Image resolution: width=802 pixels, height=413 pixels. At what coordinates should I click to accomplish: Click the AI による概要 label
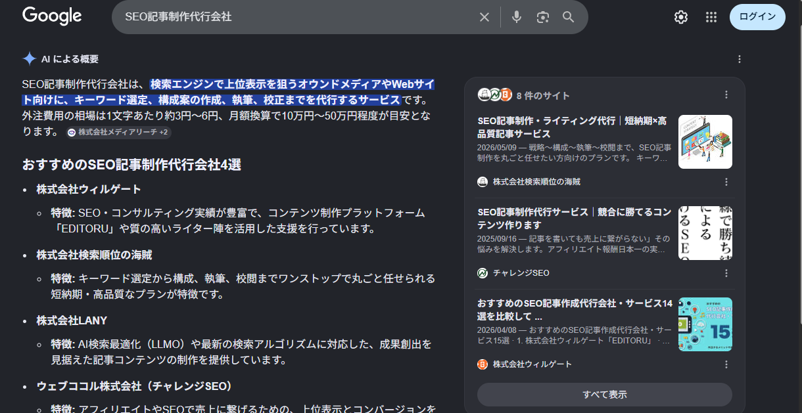point(70,59)
